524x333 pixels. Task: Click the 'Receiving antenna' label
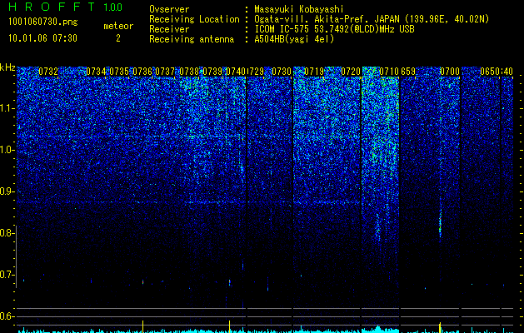pyautogui.click(x=192, y=39)
